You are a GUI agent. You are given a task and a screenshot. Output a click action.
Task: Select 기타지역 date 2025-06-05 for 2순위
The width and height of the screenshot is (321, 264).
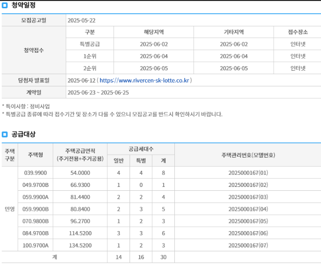click(x=234, y=68)
